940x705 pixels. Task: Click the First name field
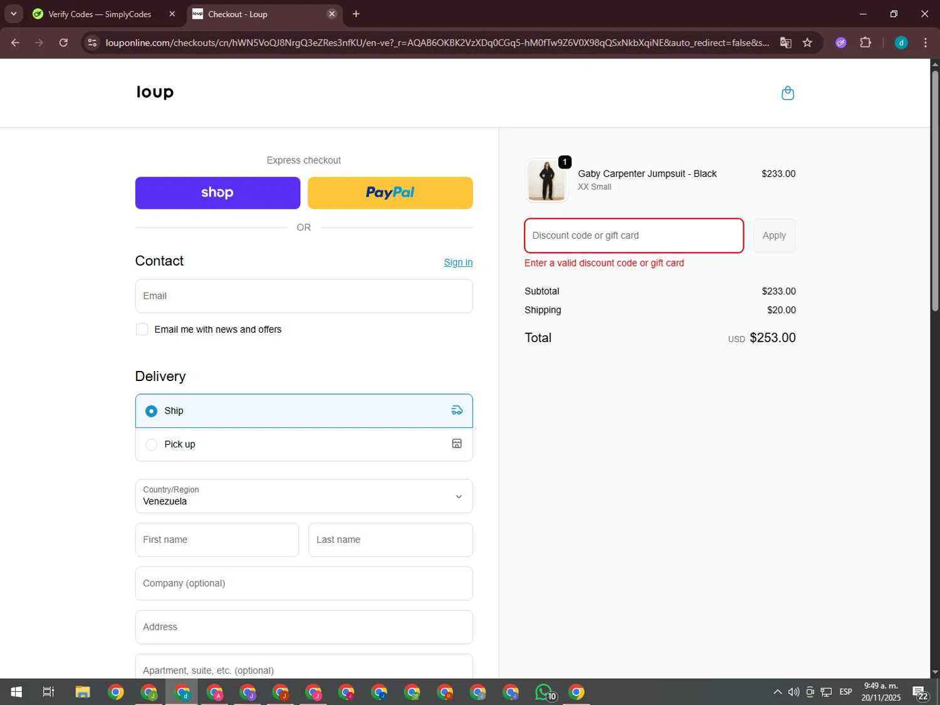(x=217, y=540)
